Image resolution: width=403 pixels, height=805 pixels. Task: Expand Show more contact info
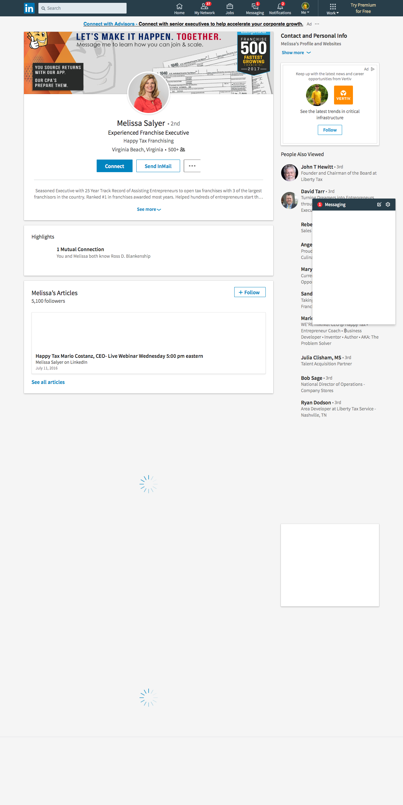(296, 53)
